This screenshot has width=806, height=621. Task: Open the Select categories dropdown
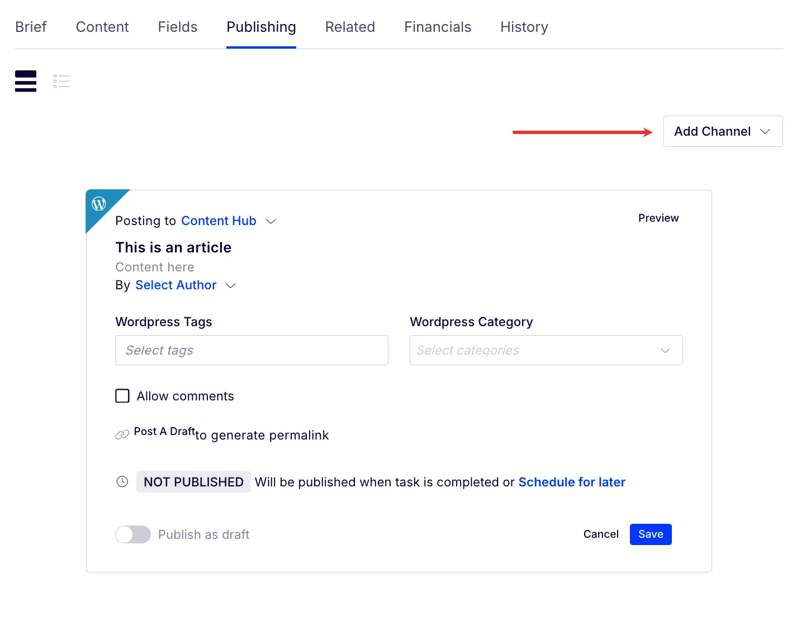coord(546,350)
